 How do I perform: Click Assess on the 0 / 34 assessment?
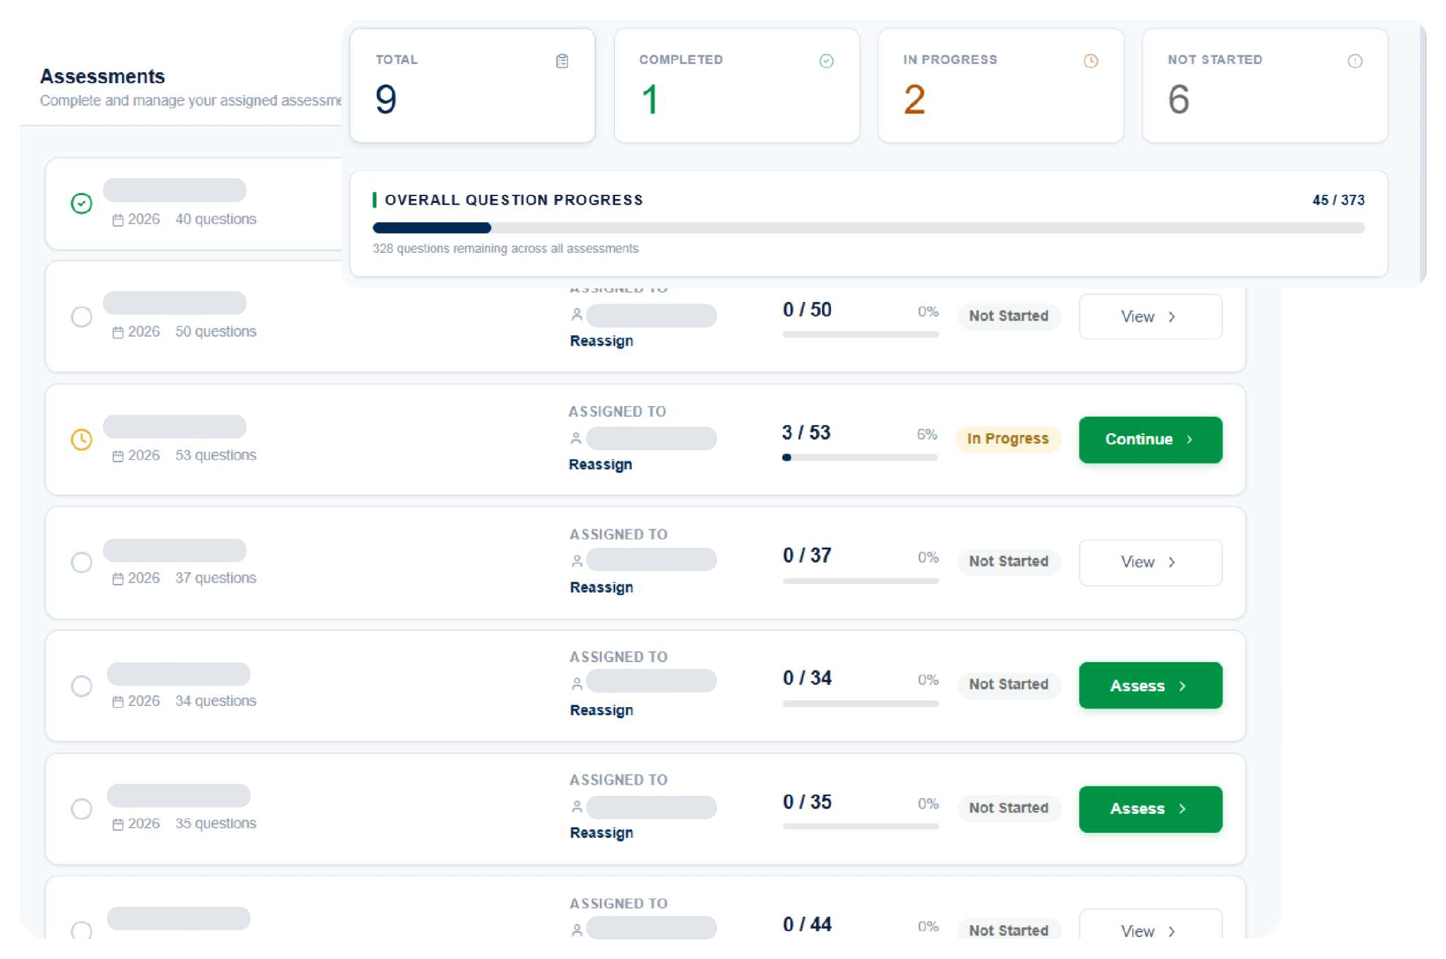(x=1150, y=686)
